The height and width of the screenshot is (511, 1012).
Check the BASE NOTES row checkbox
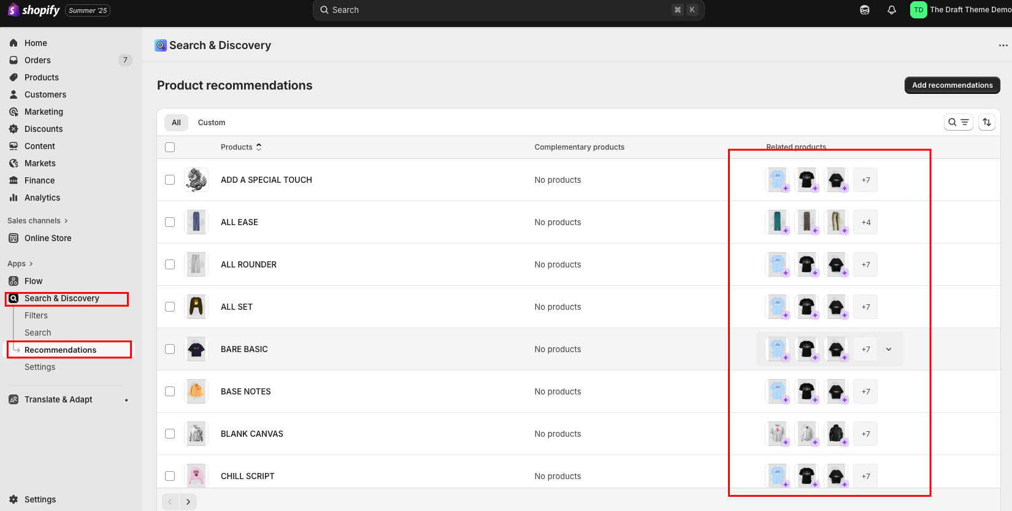point(170,391)
